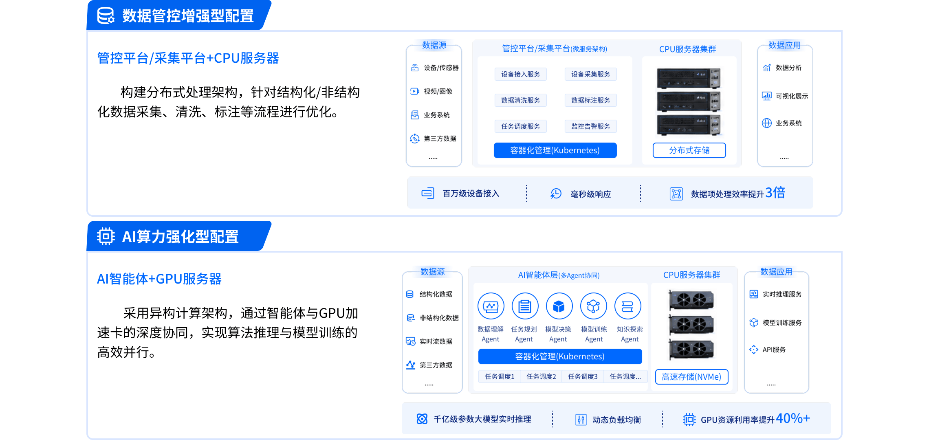Click the 数据标注服务 box

click(x=591, y=100)
